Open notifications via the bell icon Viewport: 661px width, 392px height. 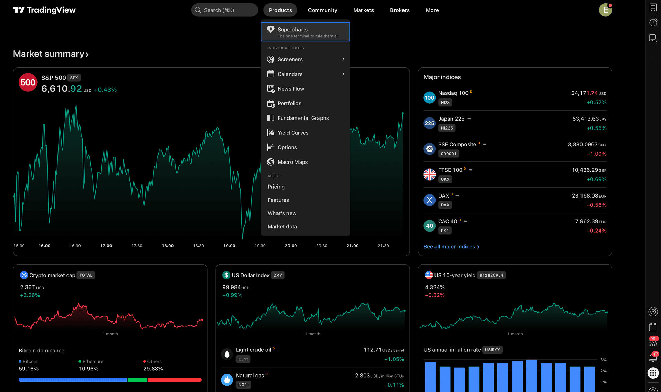[653, 358]
